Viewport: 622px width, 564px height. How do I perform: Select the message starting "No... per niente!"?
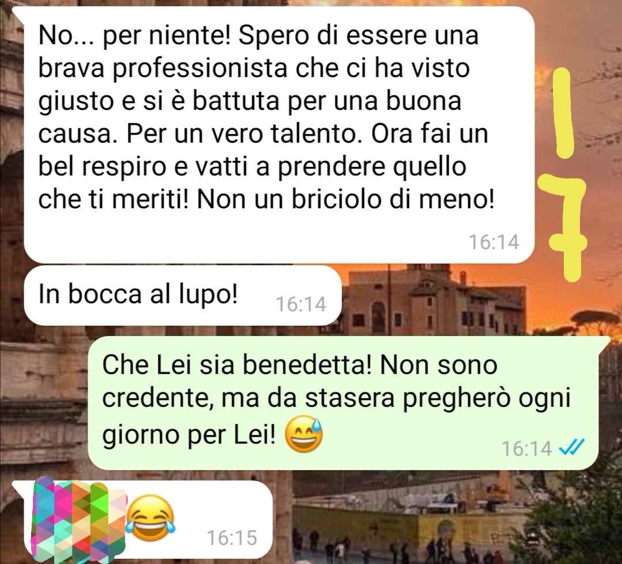pos(279,135)
